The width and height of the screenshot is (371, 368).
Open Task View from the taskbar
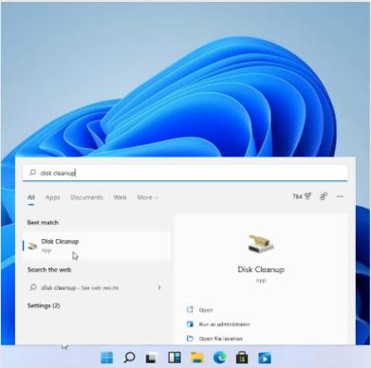(x=152, y=358)
